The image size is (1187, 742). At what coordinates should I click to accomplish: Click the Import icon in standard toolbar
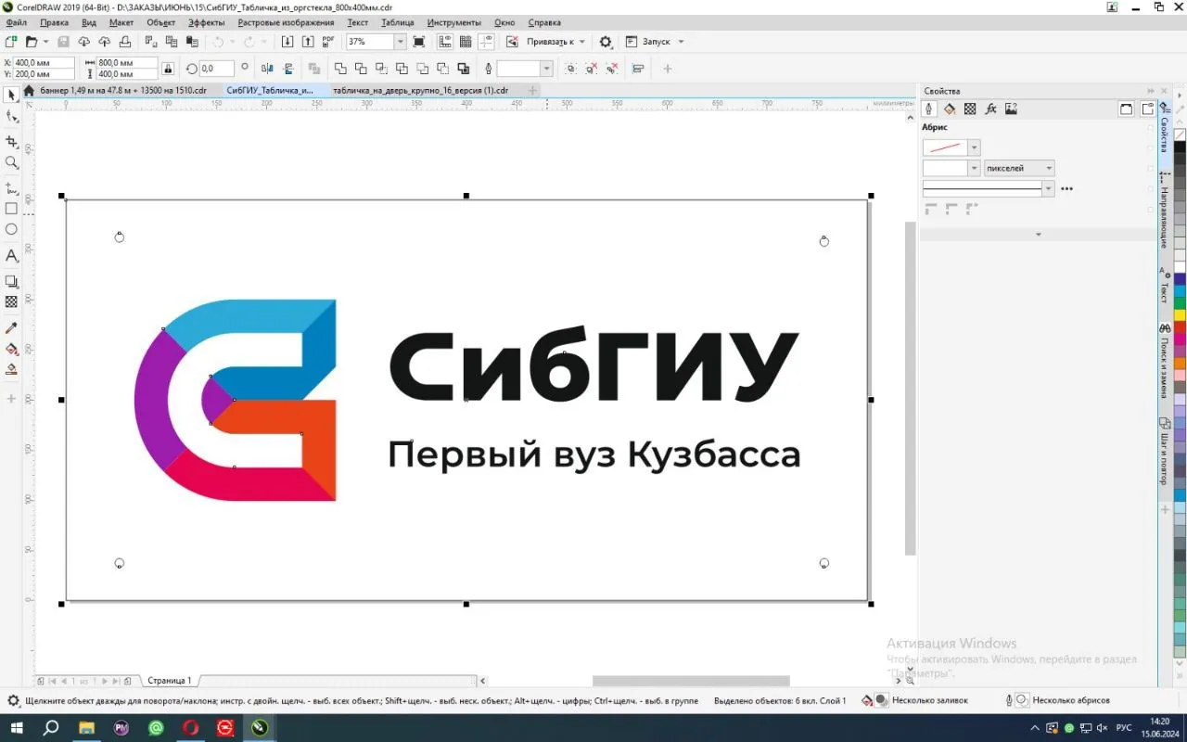tap(287, 42)
